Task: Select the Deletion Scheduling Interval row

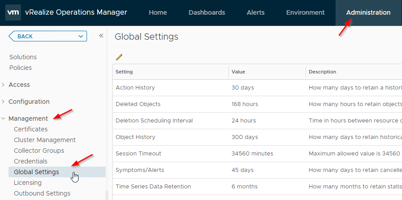Action: point(257,121)
